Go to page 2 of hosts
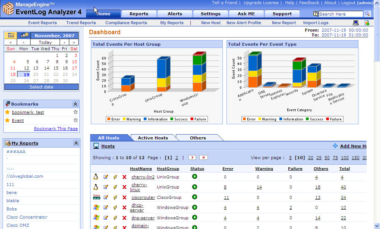380x229 pixels. pyautogui.click(x=177, y=158)
